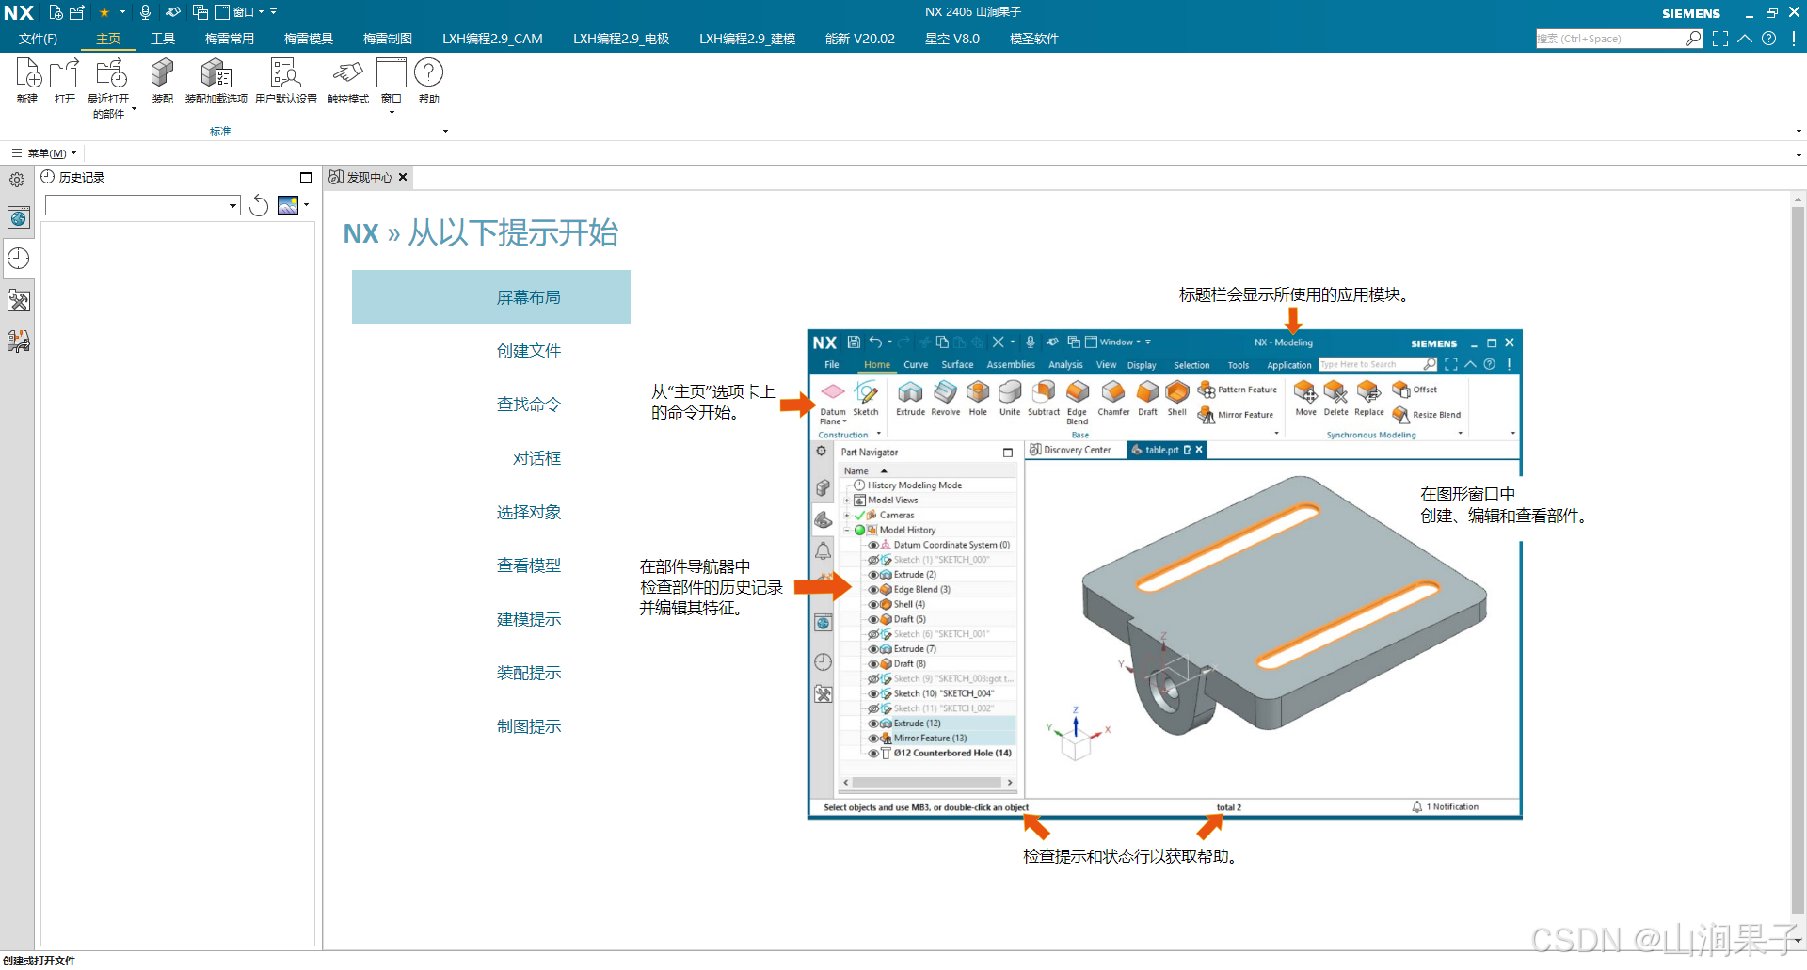This screenshot has width=1807, height=970.
Task: Toggle touch mode from the title bar hand icon
Action: pos(173,12)
